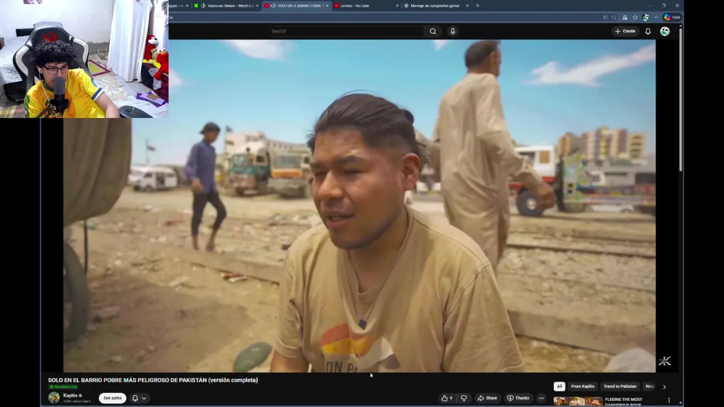
Task: Open the YouTube notifications bell
Action: tap(648, 31)
